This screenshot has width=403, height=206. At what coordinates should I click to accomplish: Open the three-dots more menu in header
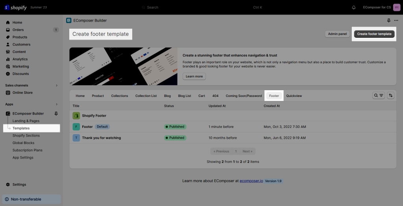pyautogui.click(x=396, y=20)
